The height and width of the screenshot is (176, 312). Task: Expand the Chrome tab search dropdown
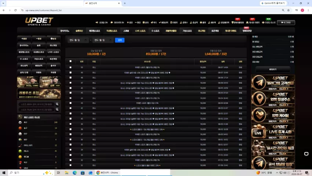[3, 3]
